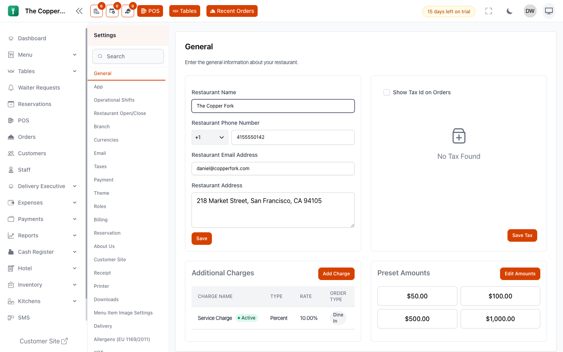Collapse the sidebar with double-chevron icon
563x352 pixels.
tap(79, 11)
